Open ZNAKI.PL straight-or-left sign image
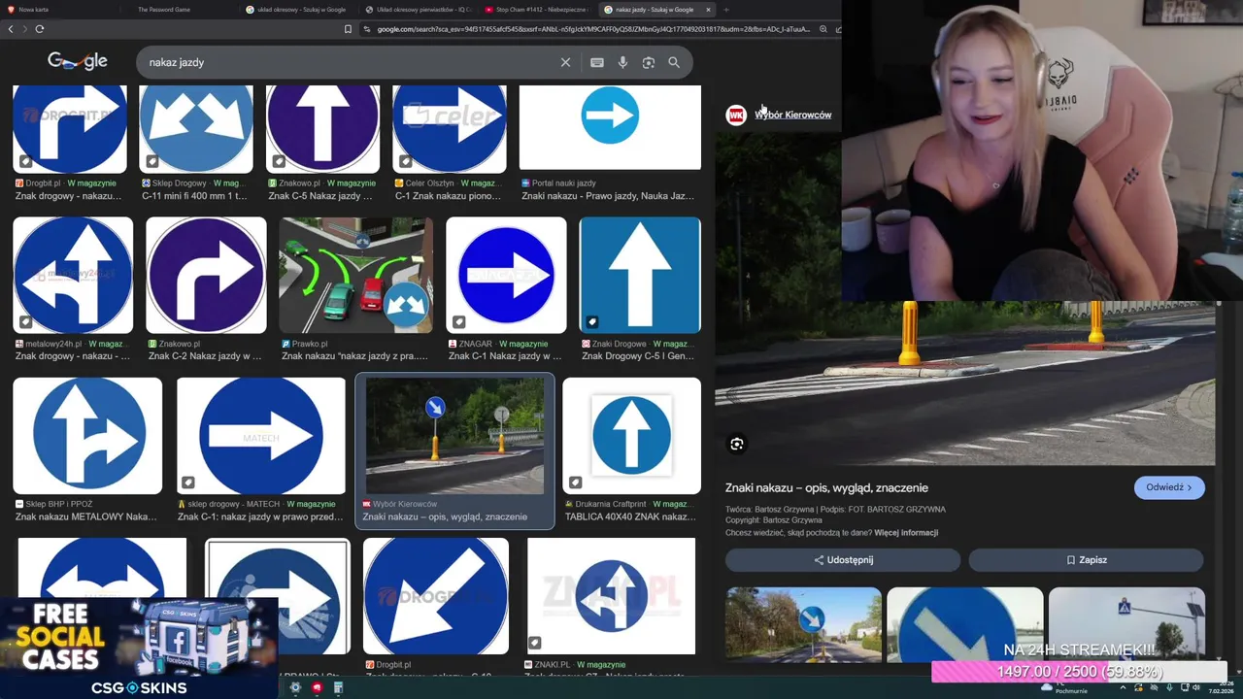This screenshot has width=1243, height=699. [611, 596]
